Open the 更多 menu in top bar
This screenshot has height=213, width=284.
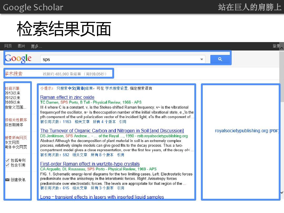[x=36, y=46]
